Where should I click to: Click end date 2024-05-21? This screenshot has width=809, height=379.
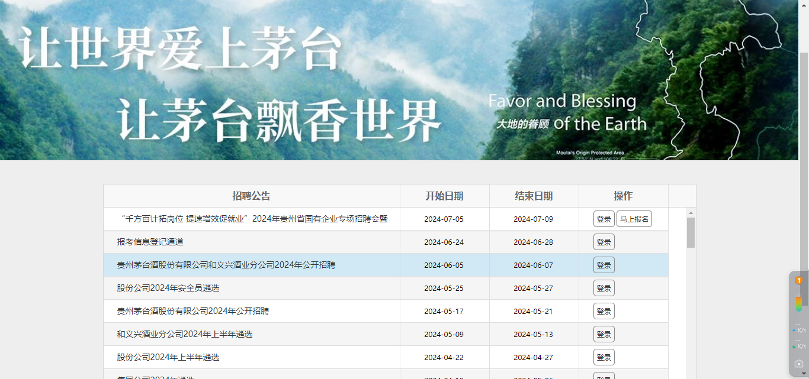(534, 311)
